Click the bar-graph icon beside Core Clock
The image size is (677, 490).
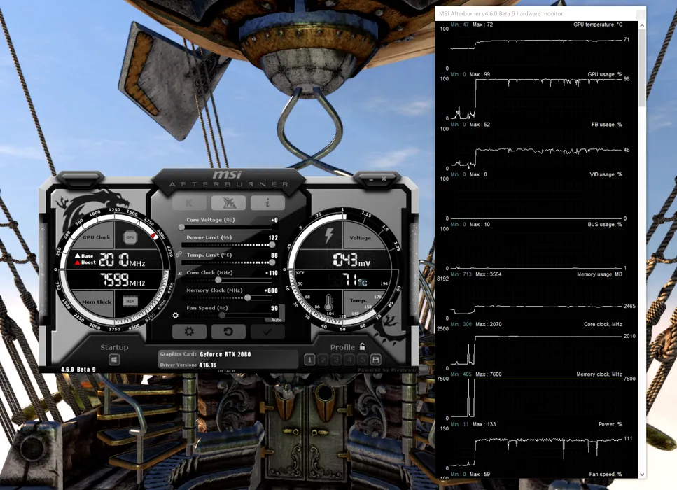pyautogui.click(x=180, y=273)
